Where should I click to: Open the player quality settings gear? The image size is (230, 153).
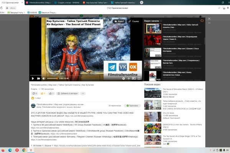[x=124, y=79]
